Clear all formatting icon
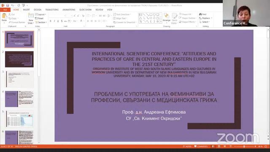 [83, 16]
